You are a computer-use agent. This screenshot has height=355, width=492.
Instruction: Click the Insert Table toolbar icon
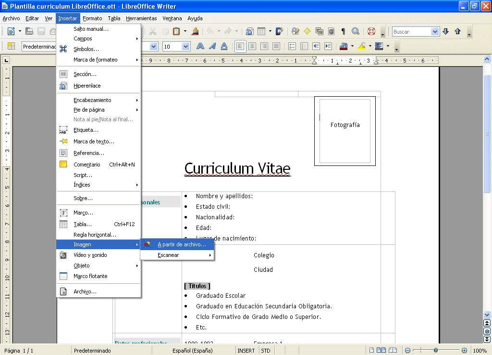[x=261, y=31]
